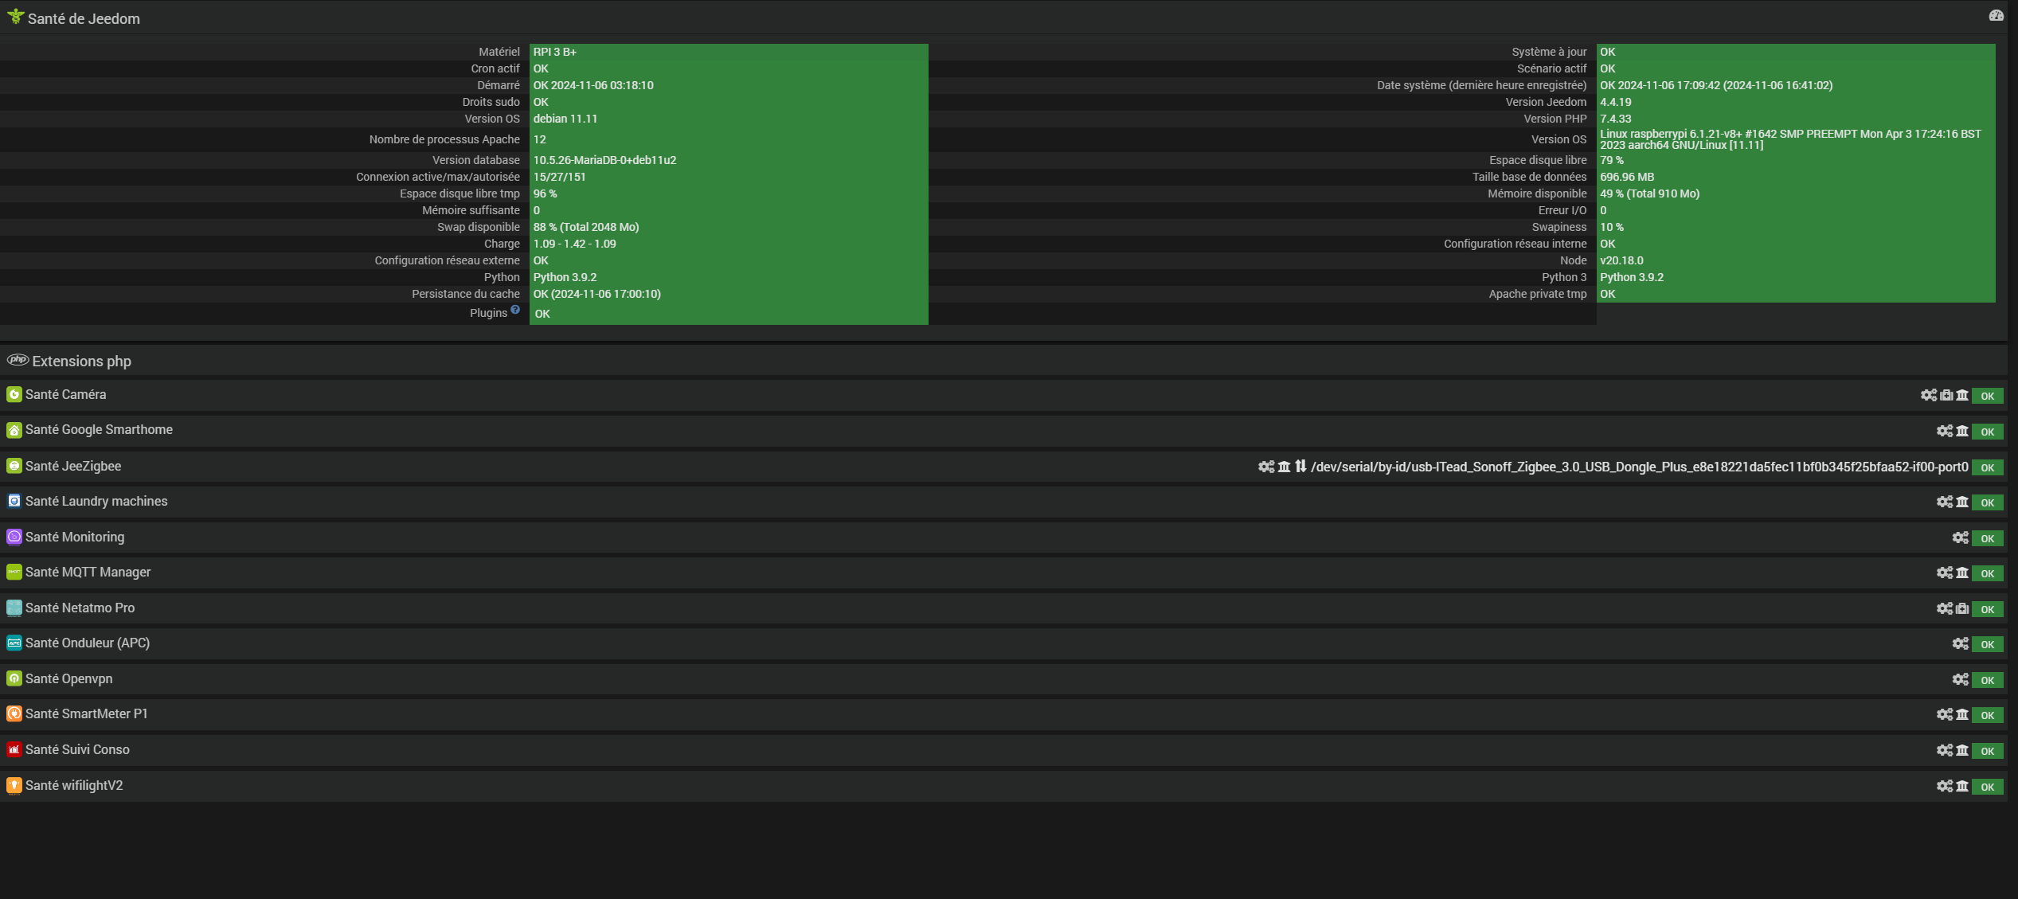Click the Santé de Jeedom page title
This screenshot has height=899, width=2018.
coord(84,18)
